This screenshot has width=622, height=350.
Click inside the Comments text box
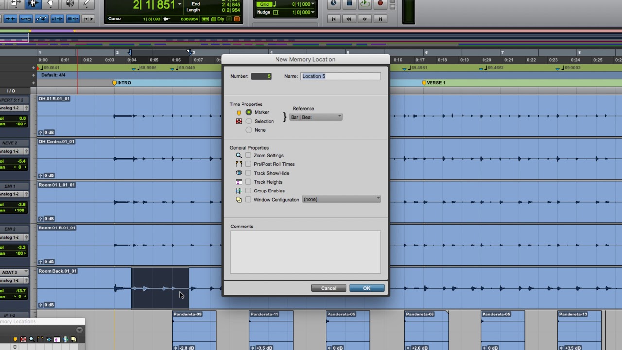click(306, 252)
